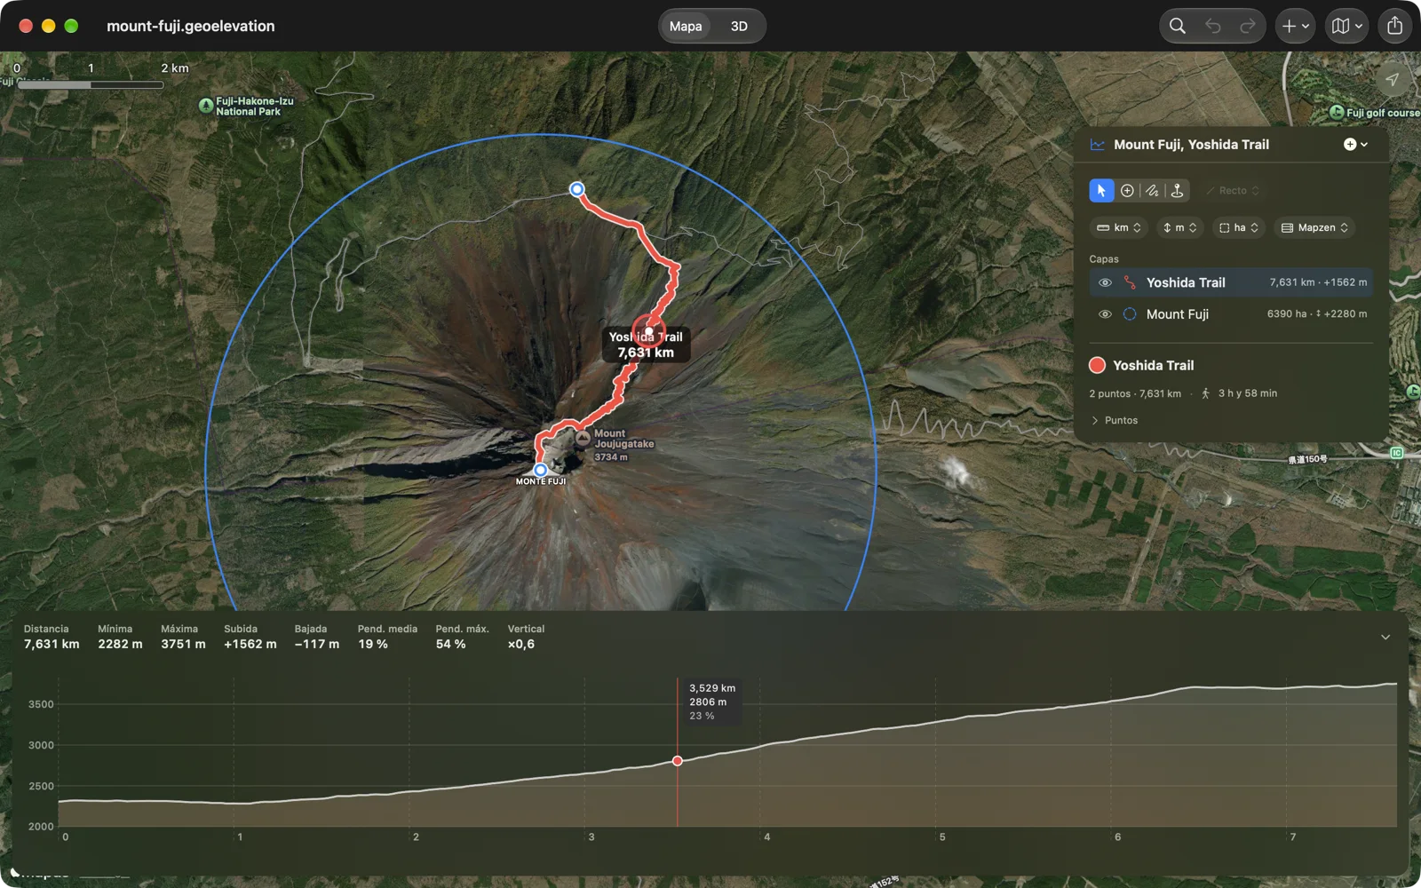Select the add point tool
This screenshot has height=888, width=1421.
(x=1127, y=190)
